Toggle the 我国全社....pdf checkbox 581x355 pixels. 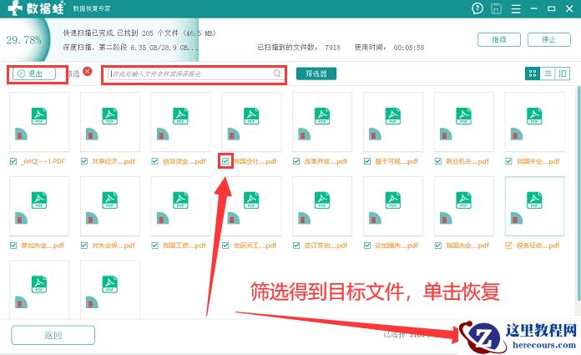coord(225,161)
